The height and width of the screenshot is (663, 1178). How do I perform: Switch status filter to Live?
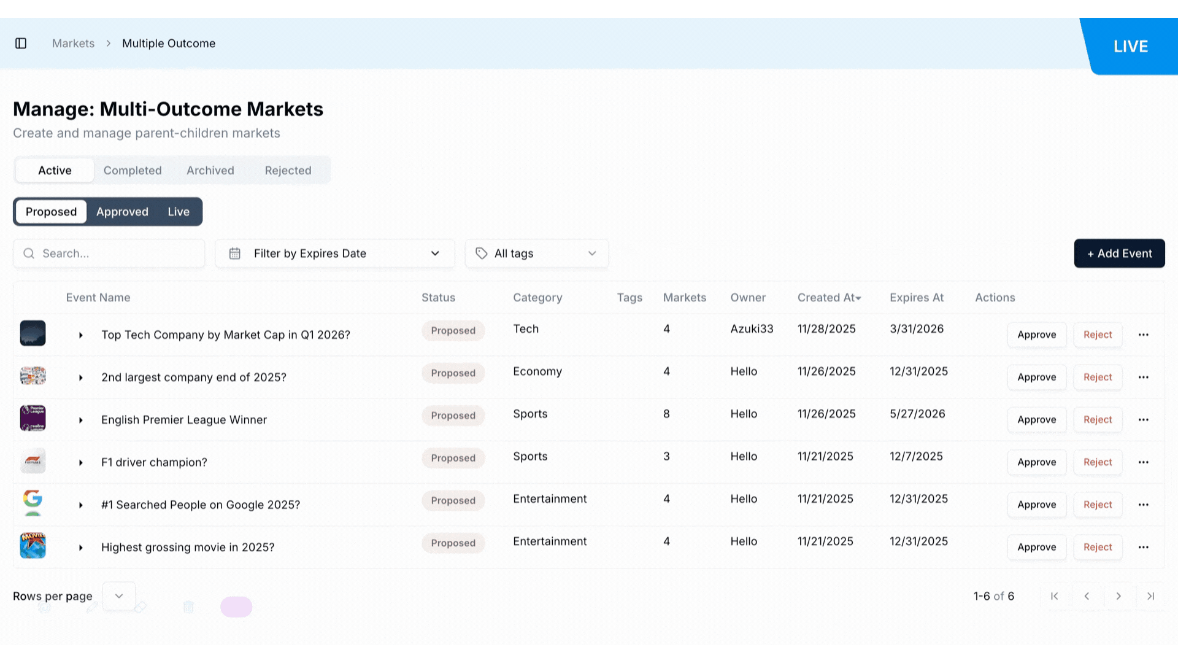point(179,212)
